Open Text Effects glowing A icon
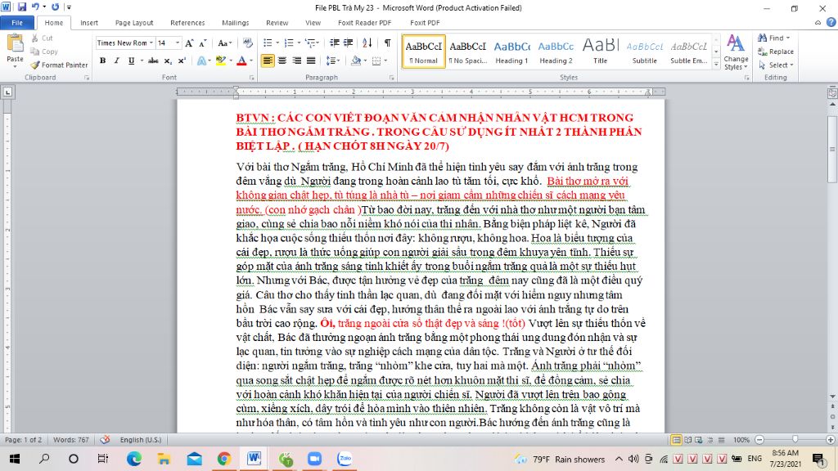The height and width of the screenshot is (471, 838). point(201,61)
